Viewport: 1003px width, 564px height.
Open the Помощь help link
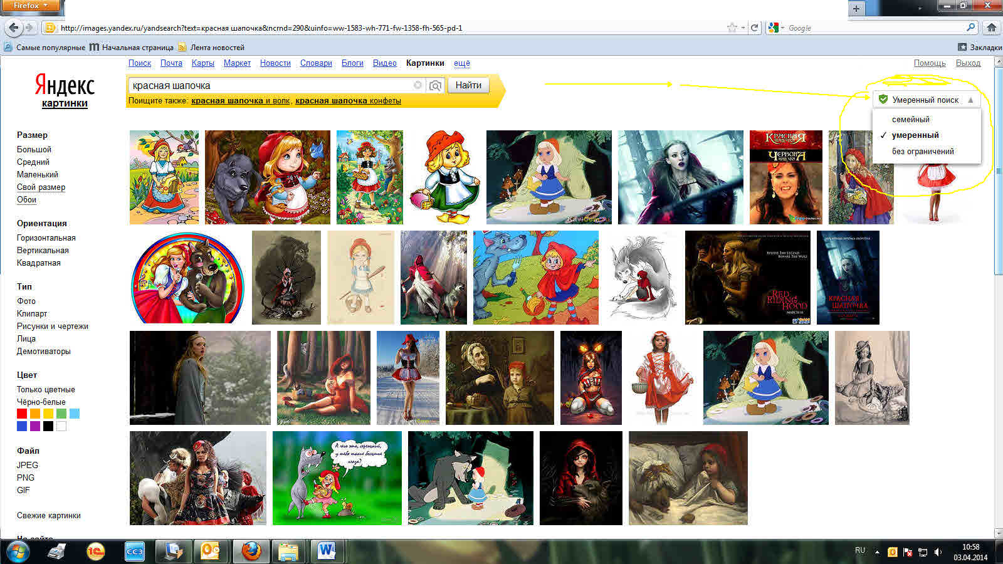coord(930,63)
